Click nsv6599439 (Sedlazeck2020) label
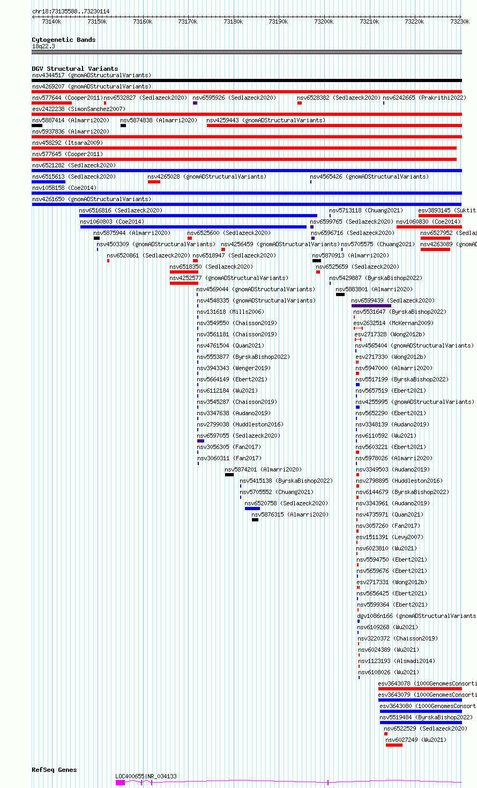 click(393, 301)
